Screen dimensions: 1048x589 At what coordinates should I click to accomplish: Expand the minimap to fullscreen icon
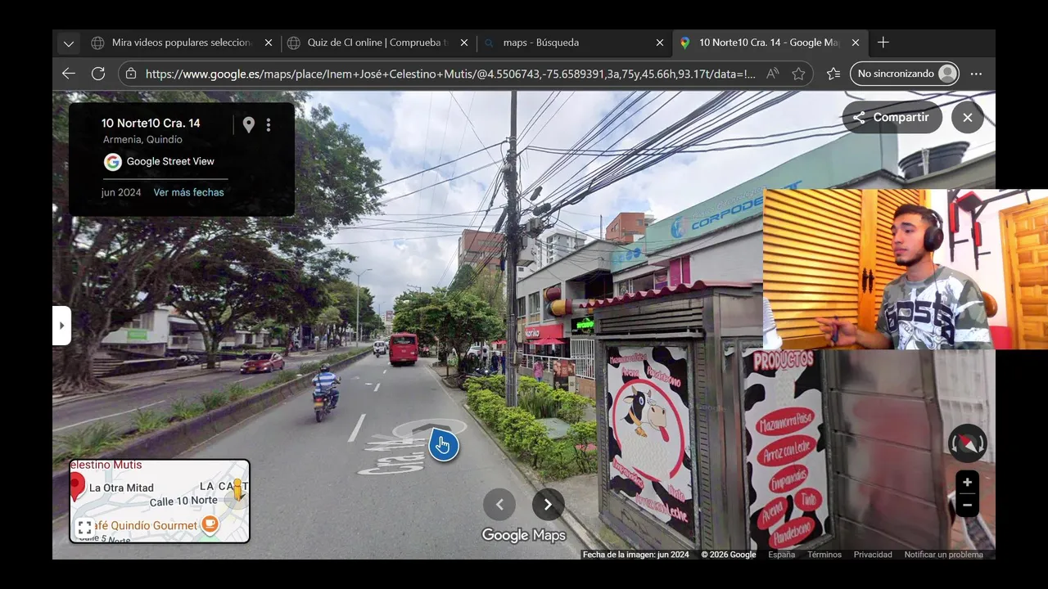[84, 528]
